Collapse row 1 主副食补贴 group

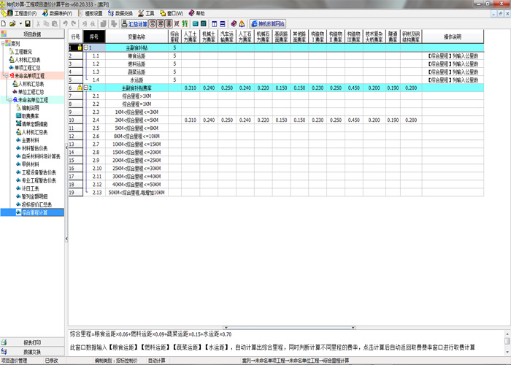click(x=86, y=47)
